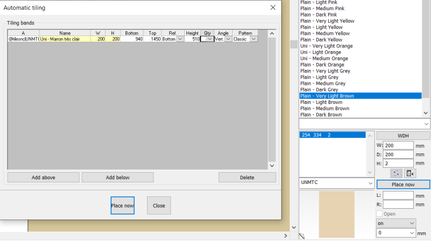This screenshot has width=431, height=241.
Task: Open the Pattern Classic dropdown
Action: click(x=254, y=39)
